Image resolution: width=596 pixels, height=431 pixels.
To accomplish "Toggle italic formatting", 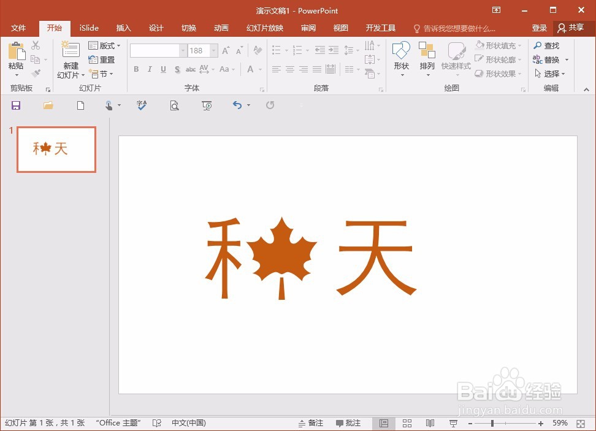I will (150, 69).
